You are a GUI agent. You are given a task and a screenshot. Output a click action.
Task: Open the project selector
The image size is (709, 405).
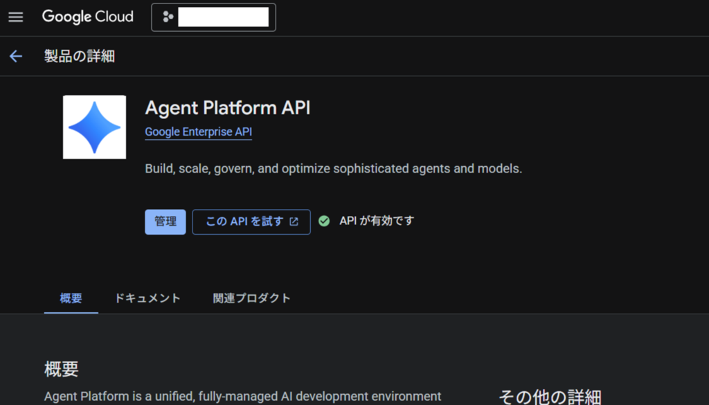pyautogui.click(x=213, y=17)
